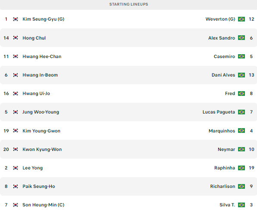This screenshot has height=212, width=257.
Task: Click South Korea flag beside Hwang Ui-Jo
Action: 16,93
